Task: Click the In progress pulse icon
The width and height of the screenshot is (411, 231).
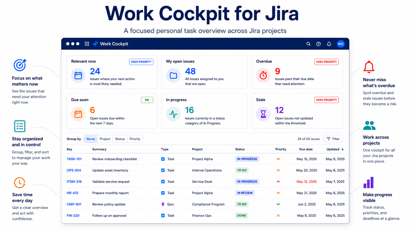Action: [x=173, y=114]
